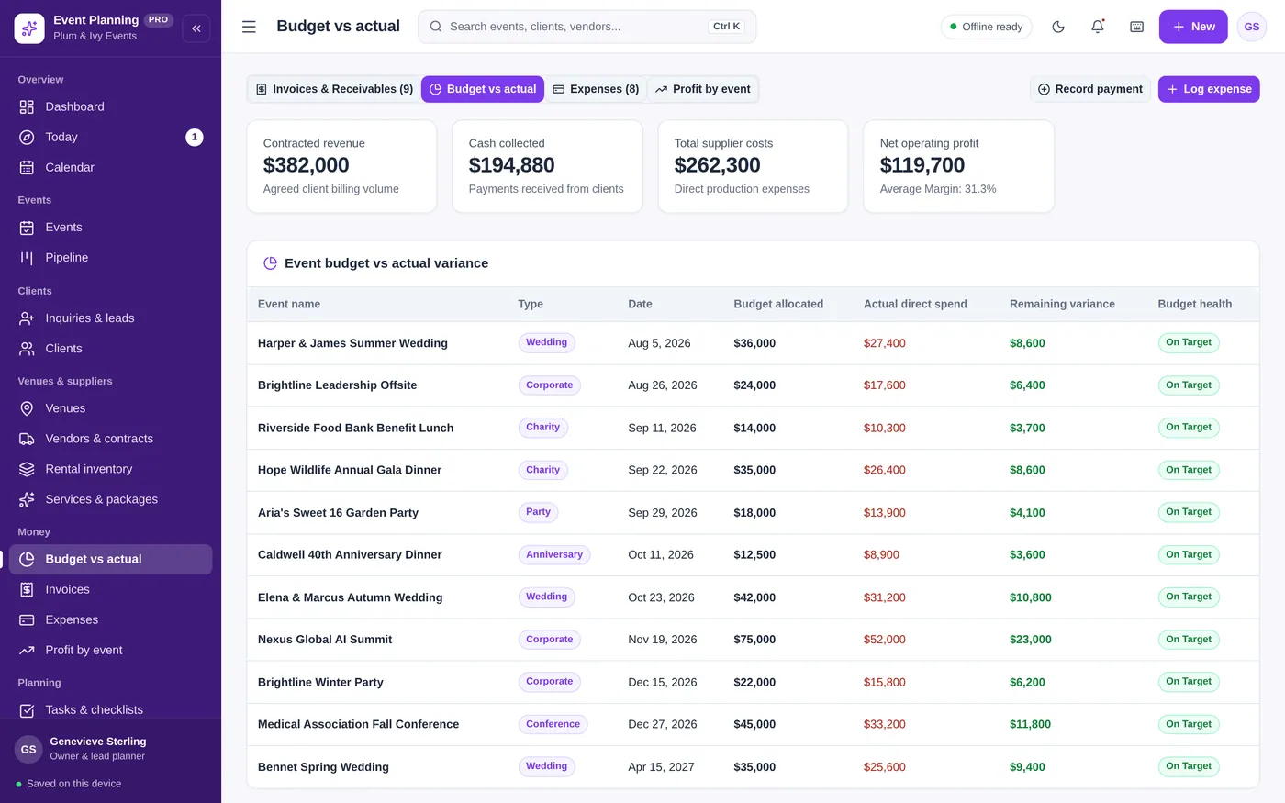
Task: Open the hamburger menu icon
Action: pyautogui.click(x=249, y=27)
